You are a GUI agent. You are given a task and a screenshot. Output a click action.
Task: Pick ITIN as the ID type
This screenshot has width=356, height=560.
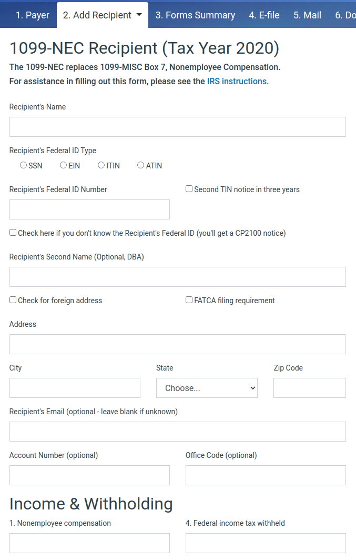[x=101, y=165]
